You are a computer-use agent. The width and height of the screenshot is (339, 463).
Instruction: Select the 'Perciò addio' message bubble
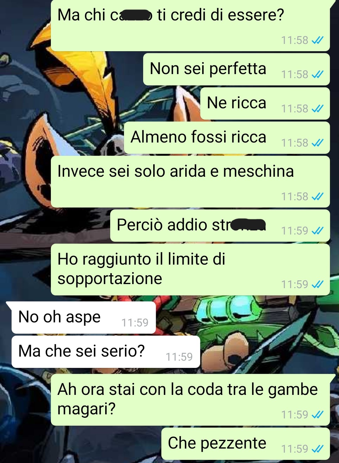tap(220, 225)
